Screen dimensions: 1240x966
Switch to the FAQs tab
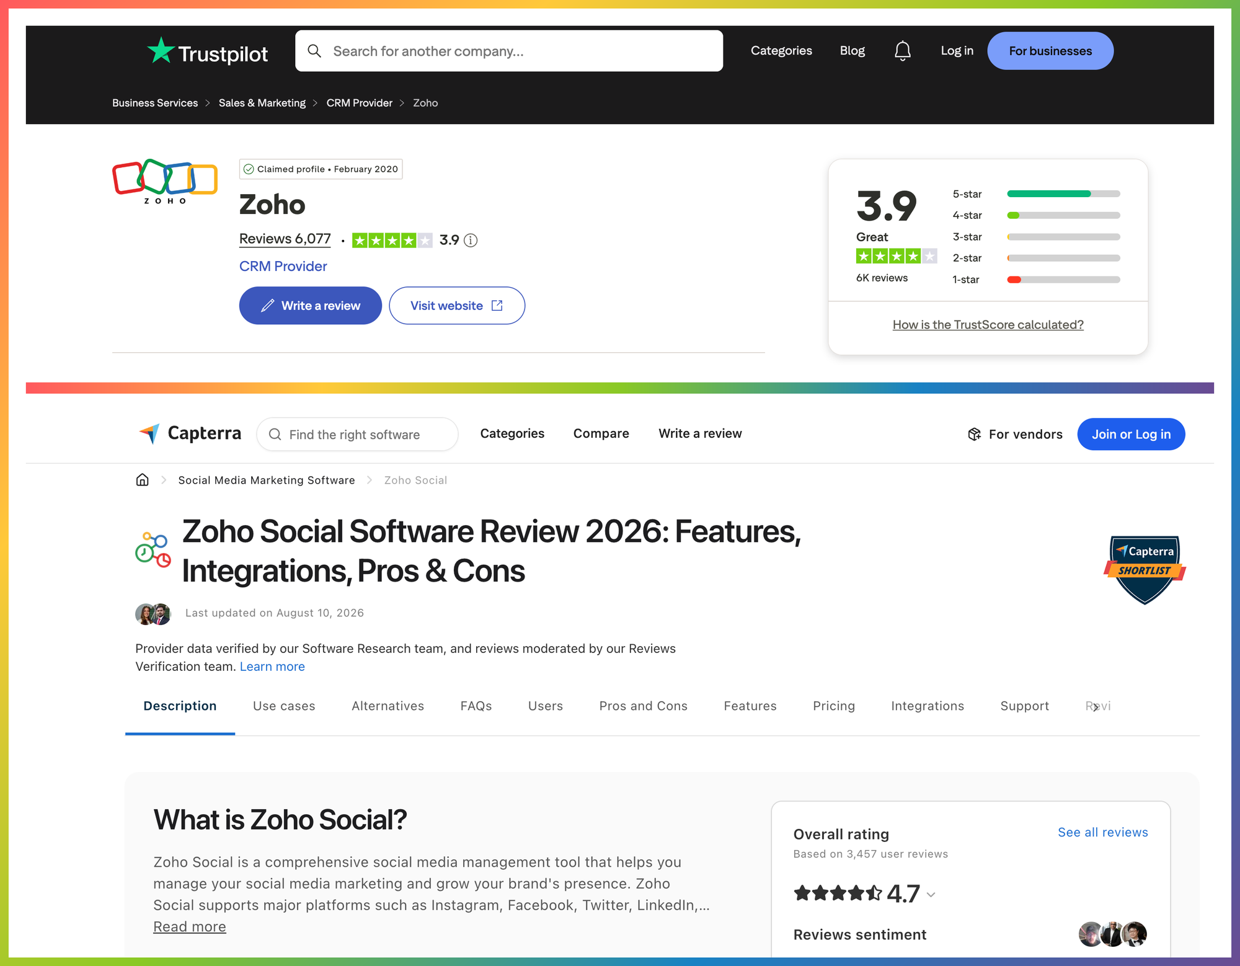point(476,706)
